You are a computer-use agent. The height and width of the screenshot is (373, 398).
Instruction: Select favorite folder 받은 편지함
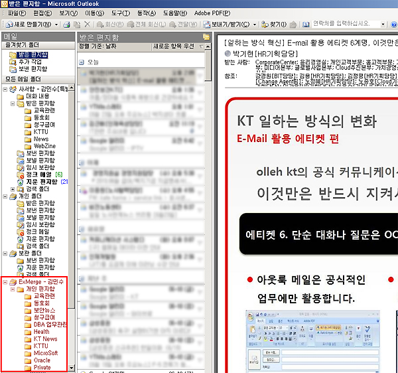tap(33, 54)
